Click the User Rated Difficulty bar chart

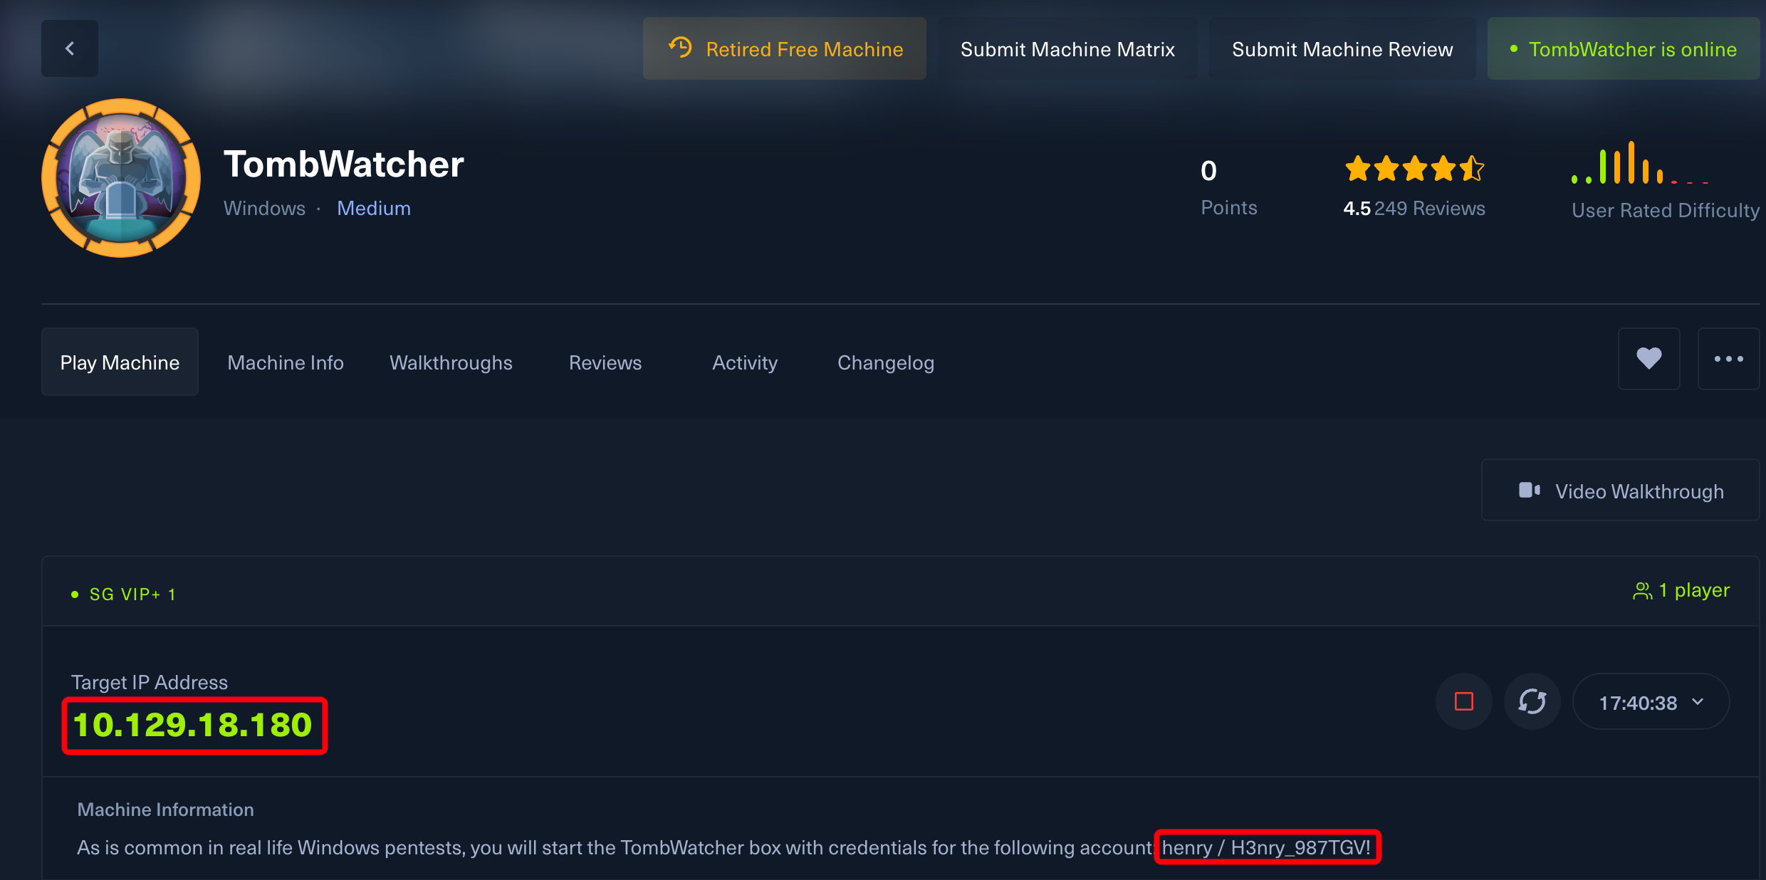click(1639, 165)
